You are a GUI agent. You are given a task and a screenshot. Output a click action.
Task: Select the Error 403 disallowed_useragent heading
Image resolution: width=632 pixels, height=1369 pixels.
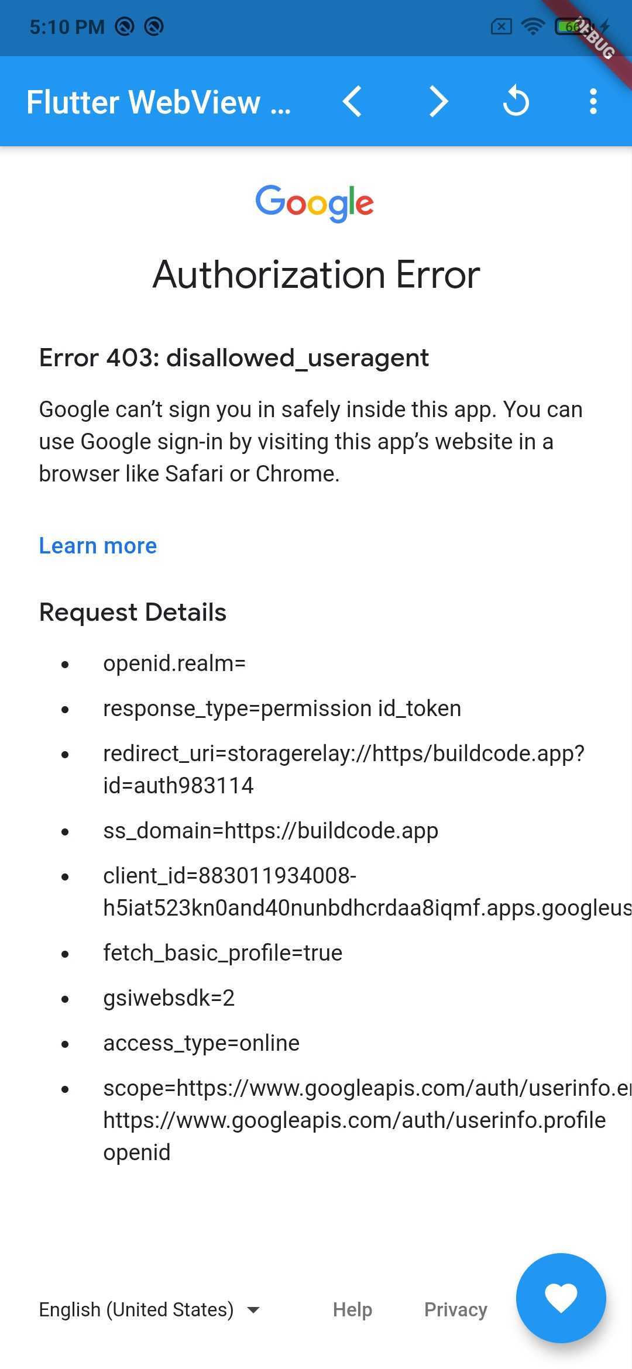coord(233,357)
